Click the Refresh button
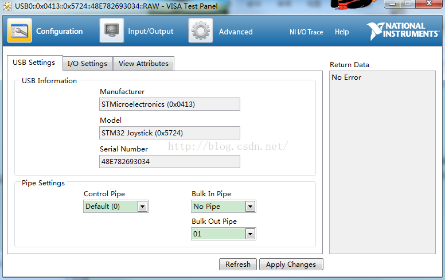This screenshot has width=445, height=280. point(238,265)
